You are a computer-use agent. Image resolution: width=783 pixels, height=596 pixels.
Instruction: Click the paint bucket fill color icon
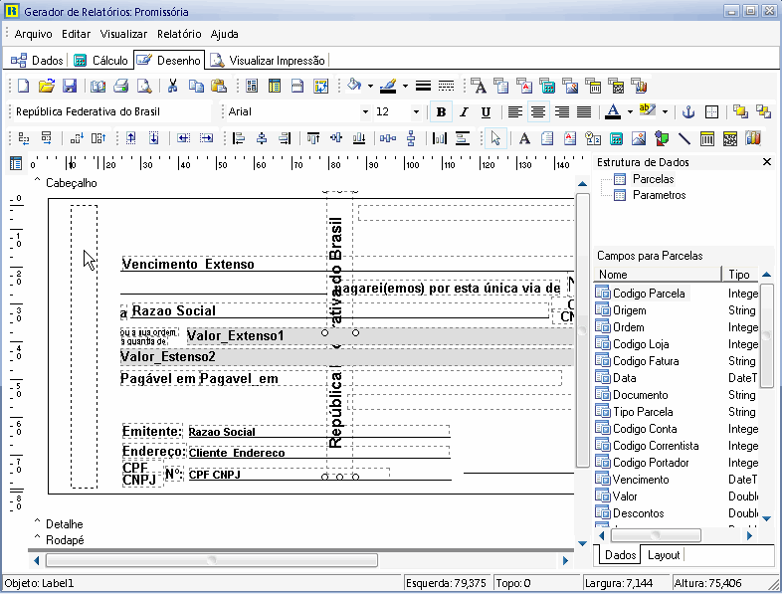(x=354, y=86)
